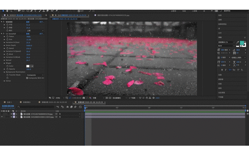Click the teal fill color swatch in Character panel
249x155 pixels.
click(x=242, y=43)
